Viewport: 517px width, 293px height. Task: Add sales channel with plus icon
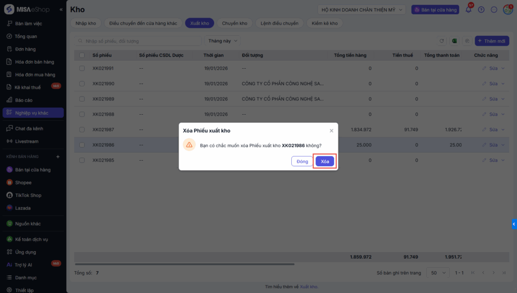[x=58, y=157]
